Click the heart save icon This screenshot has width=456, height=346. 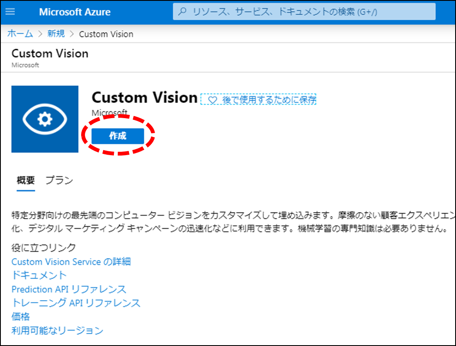(212, 100)
